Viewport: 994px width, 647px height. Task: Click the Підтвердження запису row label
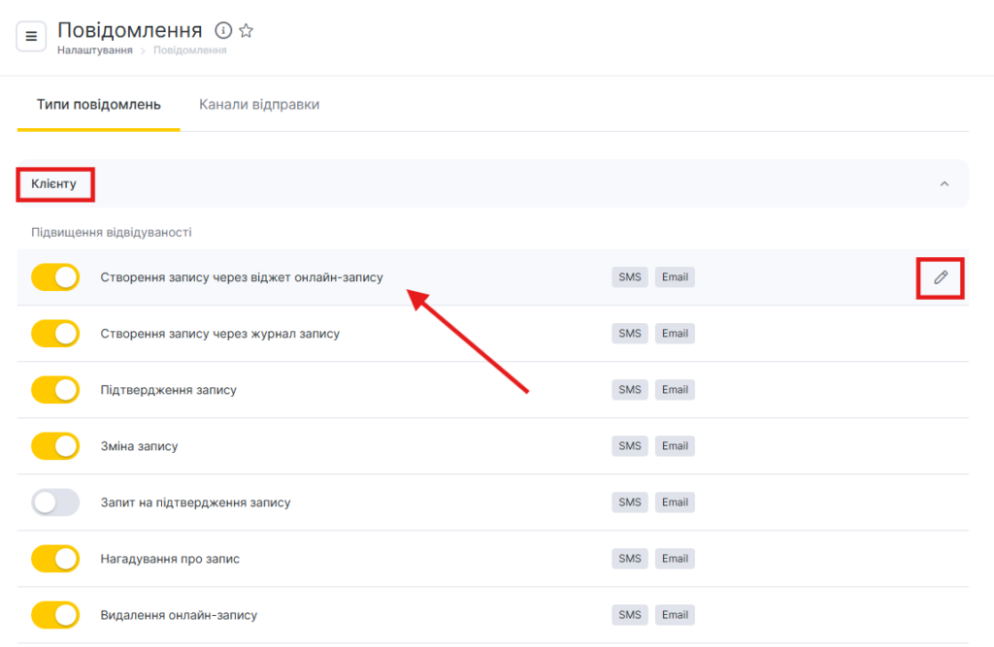point(168,390)
